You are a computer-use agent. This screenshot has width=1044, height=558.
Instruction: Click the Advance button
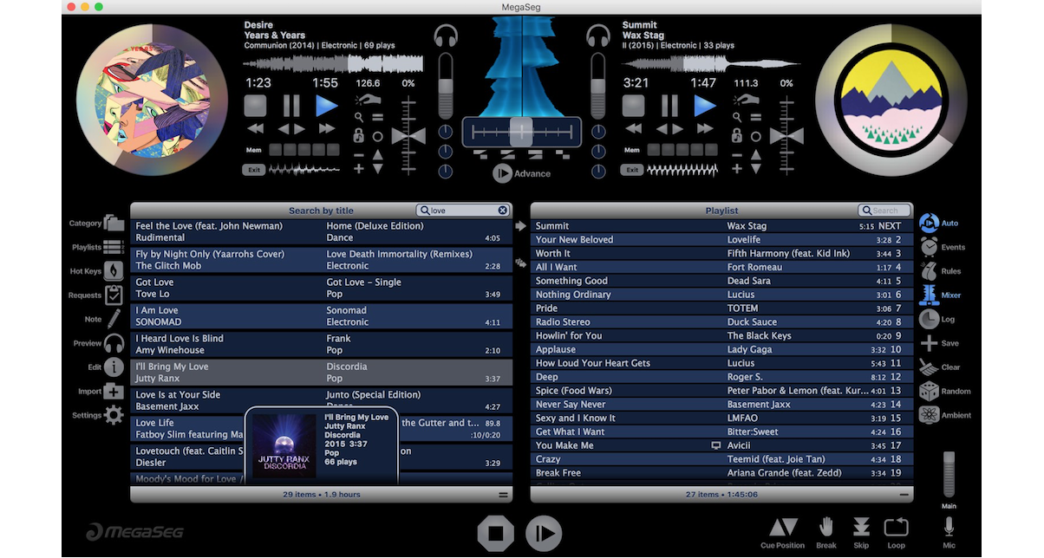click(521, 173)
